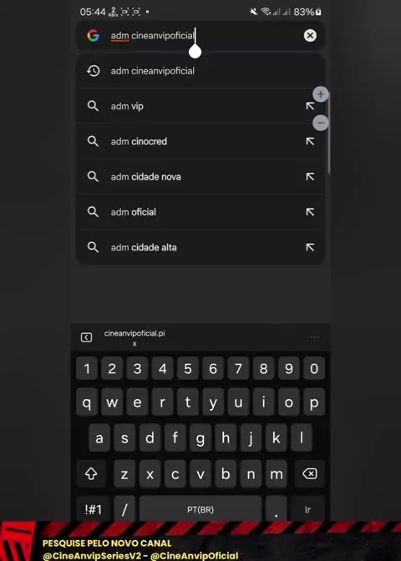Screen dimensions: 401x561
Task: Clear the search text with X icon
Action: point(310,35)
